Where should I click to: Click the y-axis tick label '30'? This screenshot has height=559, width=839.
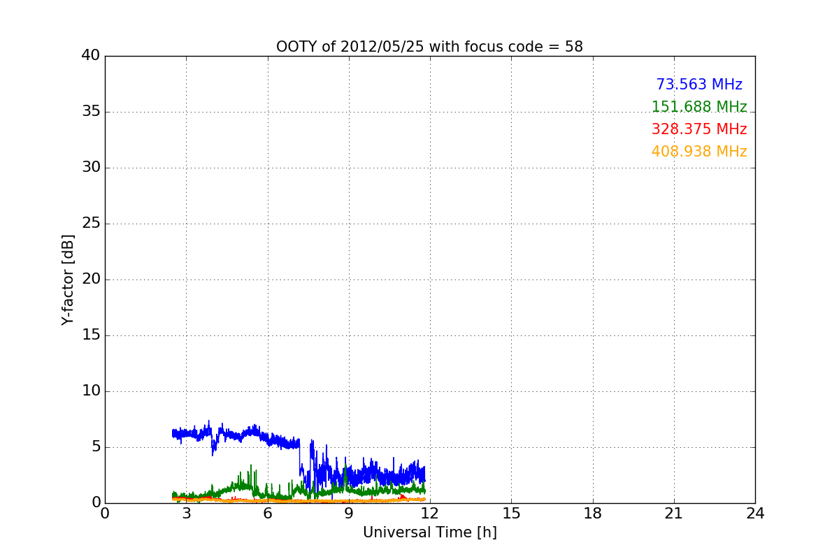point(91,168)
